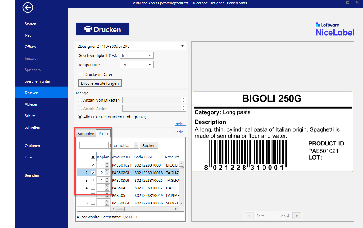Click the Anzahl von Etiketten quantity stepper
The image size is (363, 228).
coord(183,100)
